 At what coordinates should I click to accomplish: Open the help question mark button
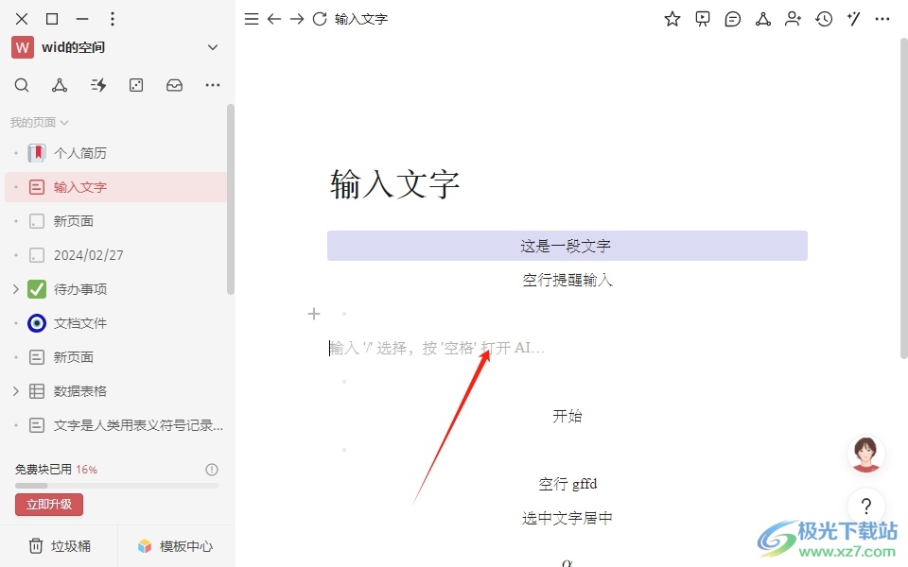(x=866, y=507)
